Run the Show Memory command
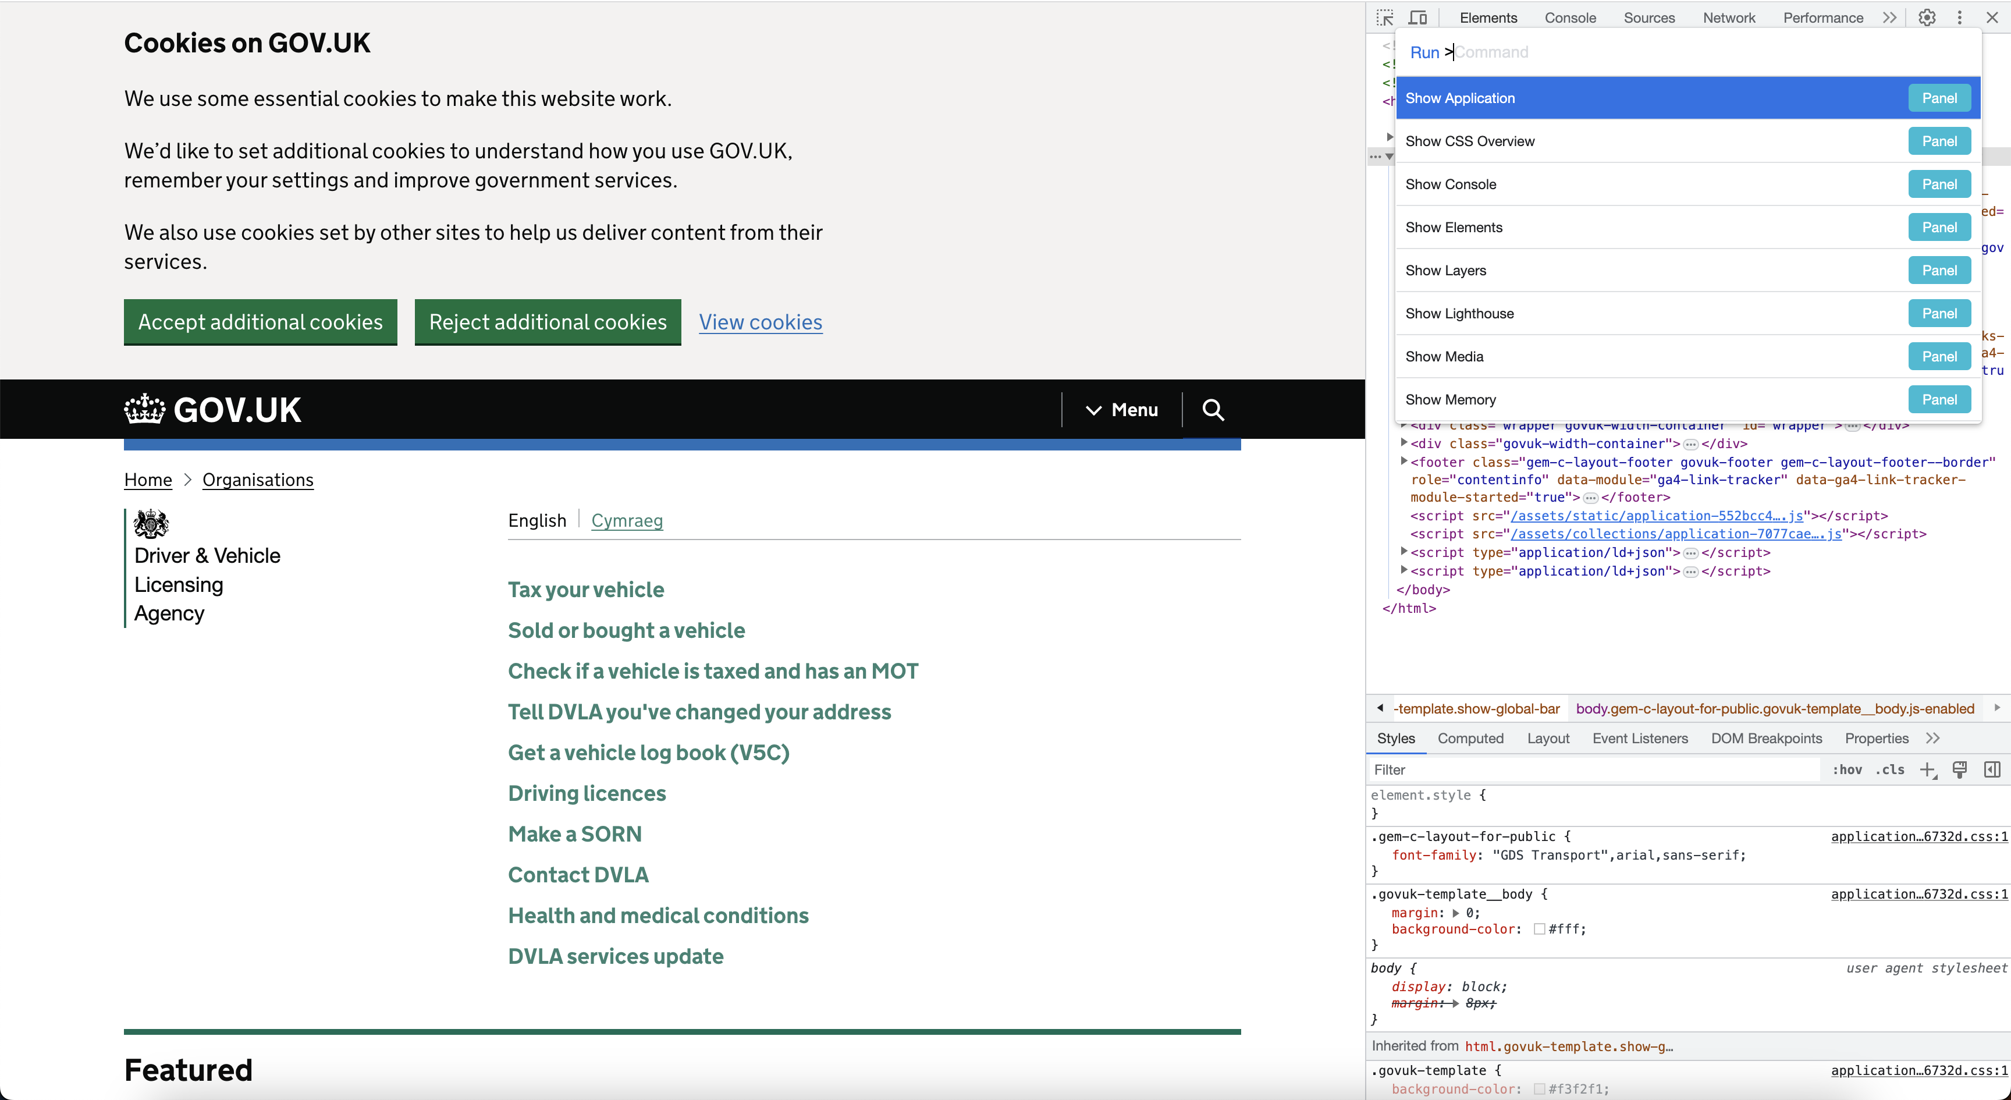2011x1100 pixels. coord(1688,399)
